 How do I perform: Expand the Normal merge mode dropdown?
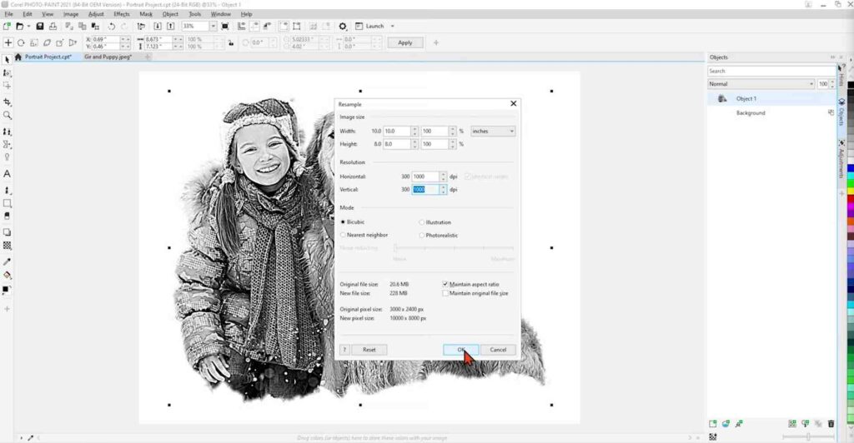pyautogui.click(x=761, y=84)
